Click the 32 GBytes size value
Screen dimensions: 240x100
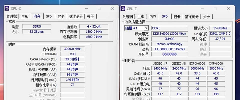37,32
